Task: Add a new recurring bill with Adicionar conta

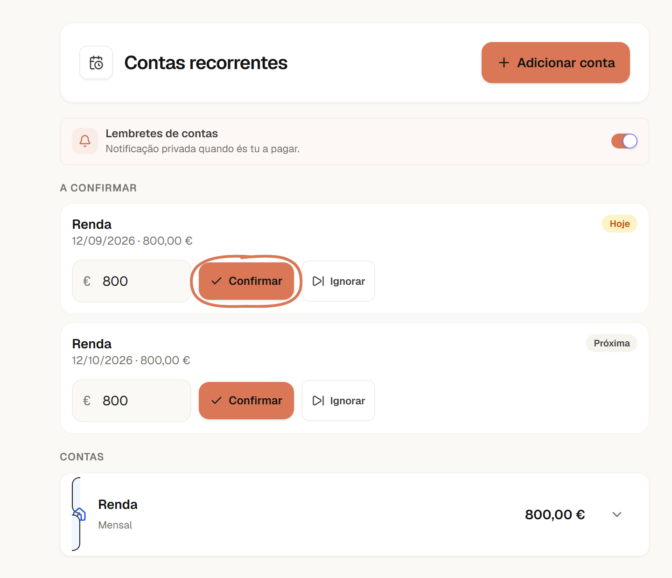Action: tap(556, 63)
